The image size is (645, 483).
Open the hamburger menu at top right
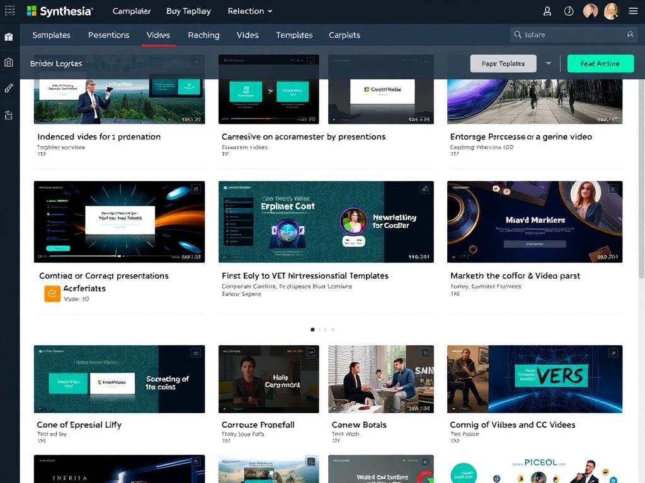coord(633,11)
